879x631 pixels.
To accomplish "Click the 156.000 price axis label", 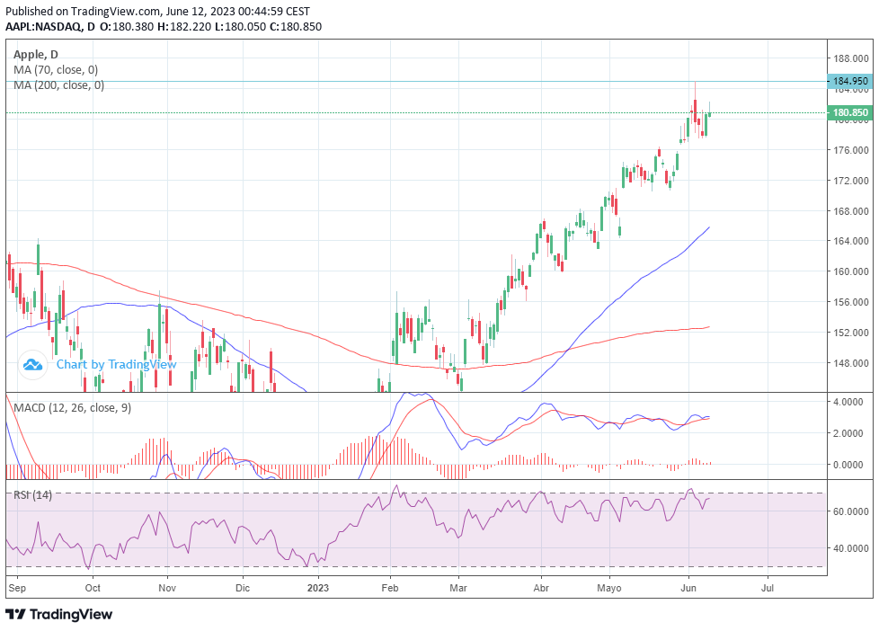I will coord(851,302).
